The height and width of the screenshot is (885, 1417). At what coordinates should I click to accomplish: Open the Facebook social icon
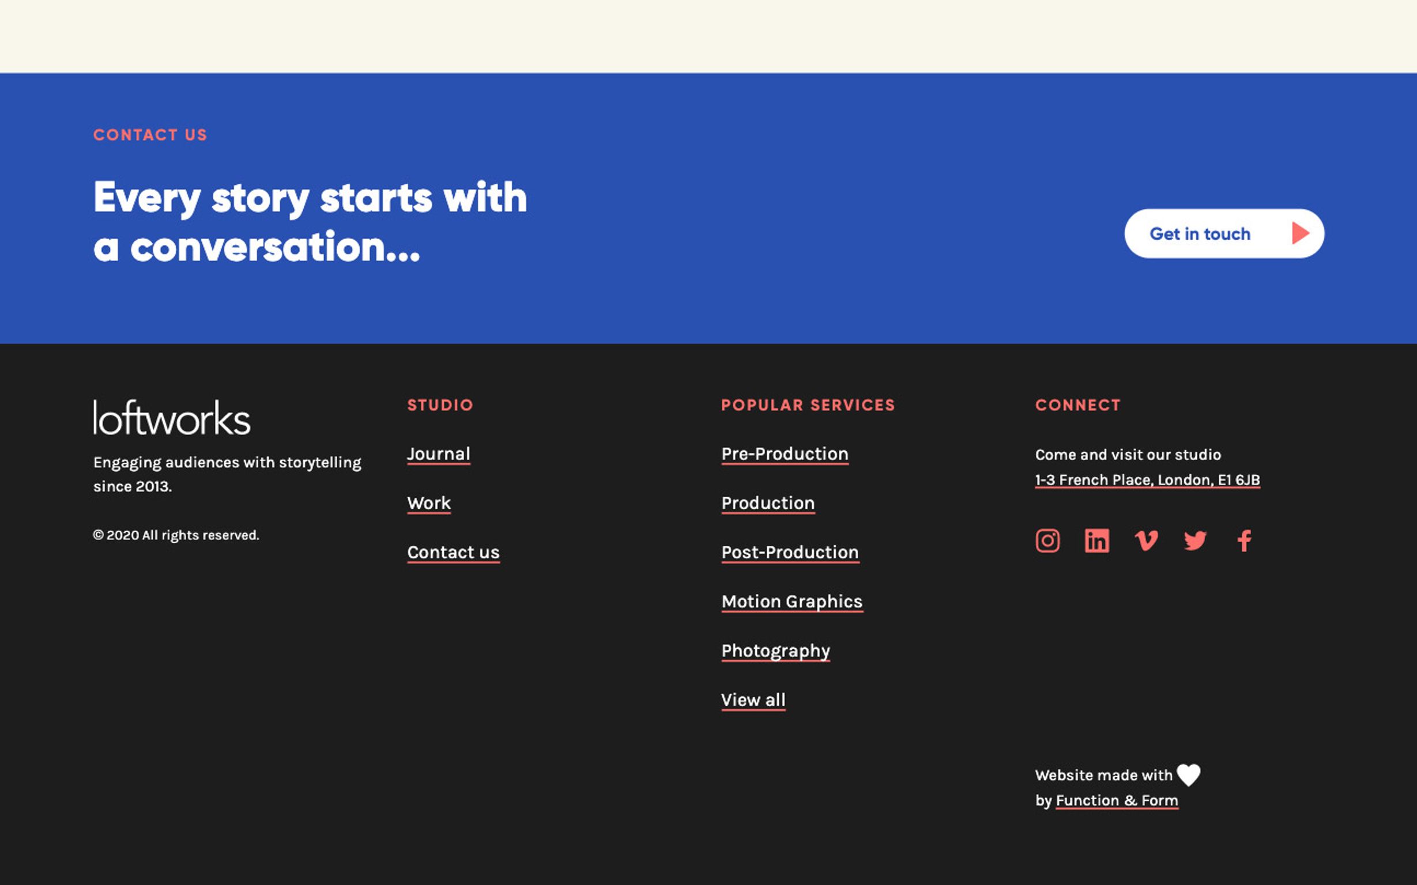coord(1244,540)
